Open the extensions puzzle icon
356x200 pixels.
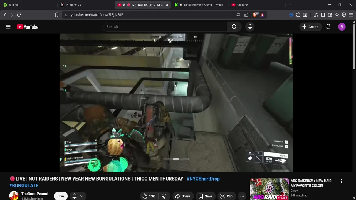298,15
